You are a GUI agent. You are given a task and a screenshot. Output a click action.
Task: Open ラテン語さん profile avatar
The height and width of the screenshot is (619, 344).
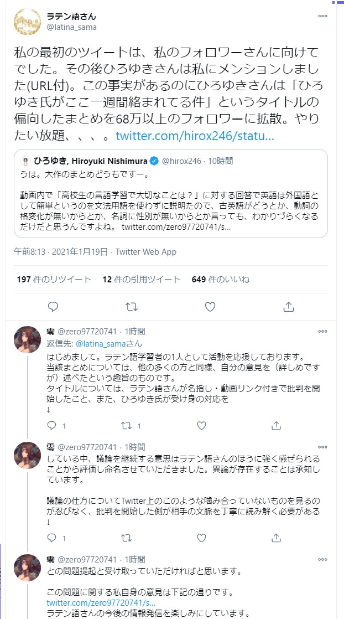point(28,21)
